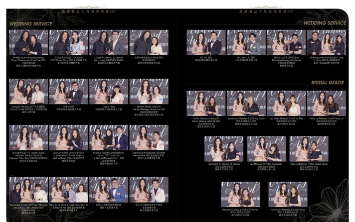
Task: Select the BioSlim Grace Hoi photo
Action: point(149,92)
